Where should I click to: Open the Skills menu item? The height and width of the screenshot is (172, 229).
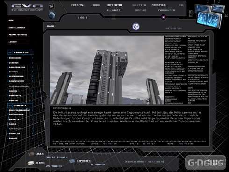13,124
